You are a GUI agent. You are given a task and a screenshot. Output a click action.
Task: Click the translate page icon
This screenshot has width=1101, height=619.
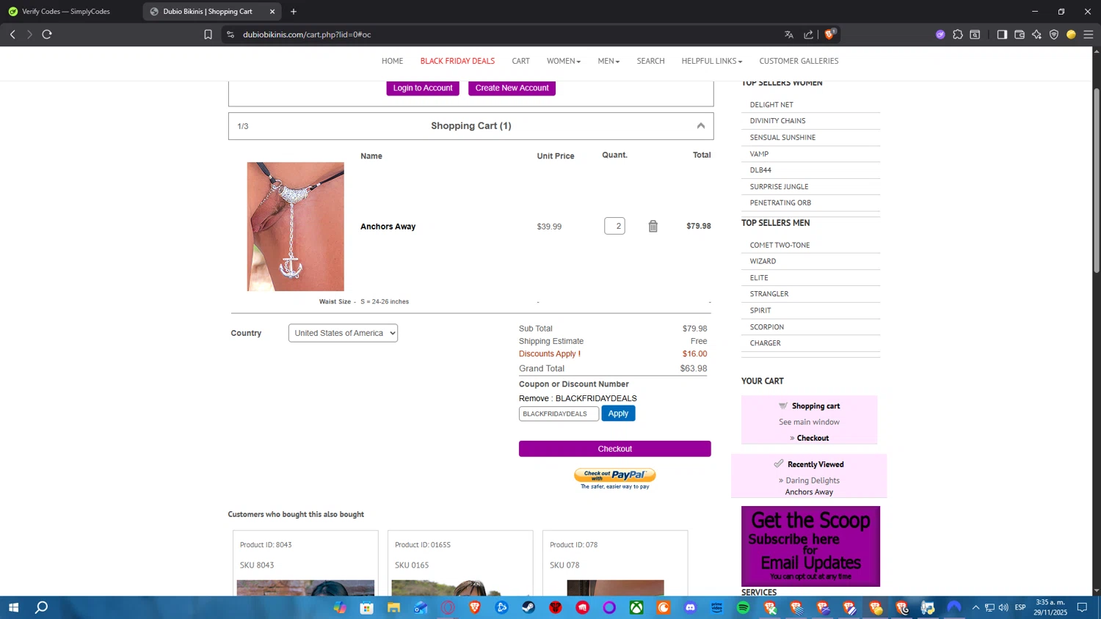pyautogui.click(x=789, y=34)
